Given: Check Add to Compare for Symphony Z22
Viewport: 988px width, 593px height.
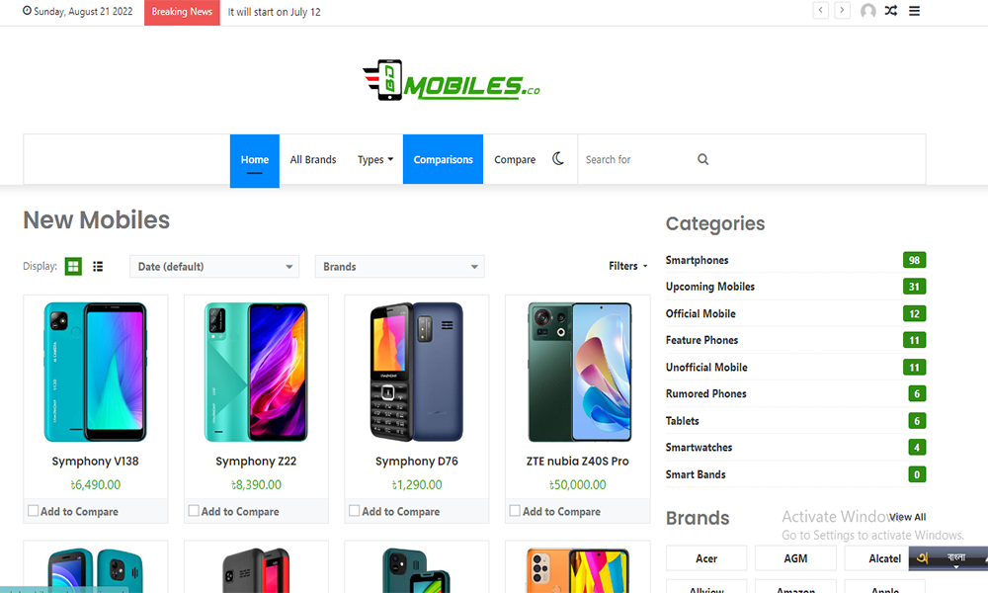Looking at the screenshot, I should (194, 510).
